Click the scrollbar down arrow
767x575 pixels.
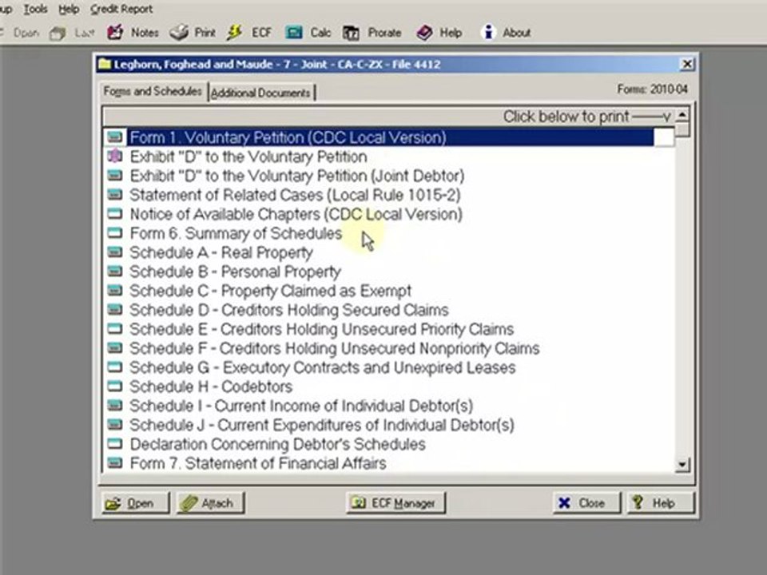coord(682,465)
